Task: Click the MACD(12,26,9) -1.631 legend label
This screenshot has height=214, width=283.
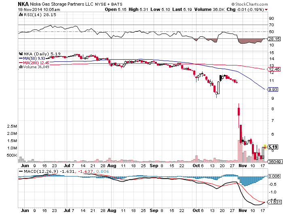Action: 49,171
